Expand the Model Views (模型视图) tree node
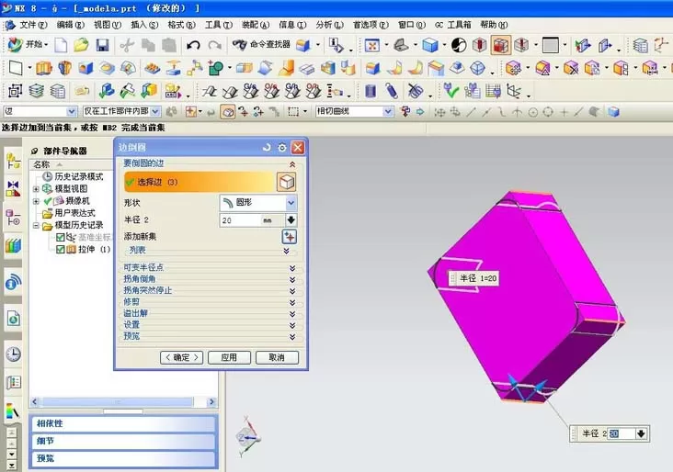673x472 pixels. (36, 189)
